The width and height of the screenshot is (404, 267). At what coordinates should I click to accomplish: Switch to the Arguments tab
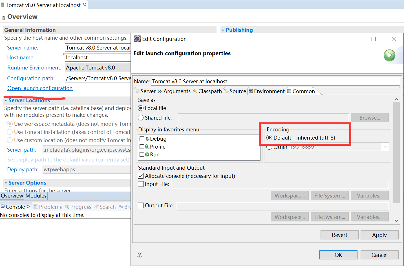174,91
